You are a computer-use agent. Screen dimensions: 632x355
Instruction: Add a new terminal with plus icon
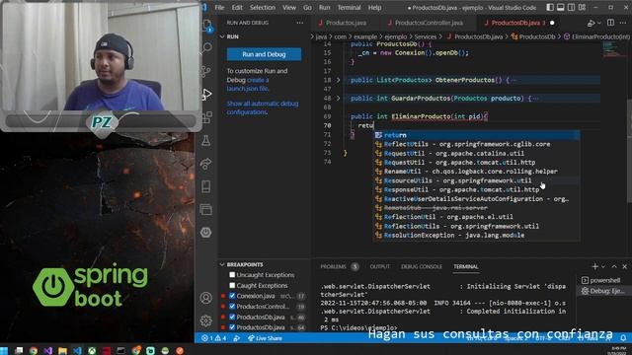tap(594, 266)
